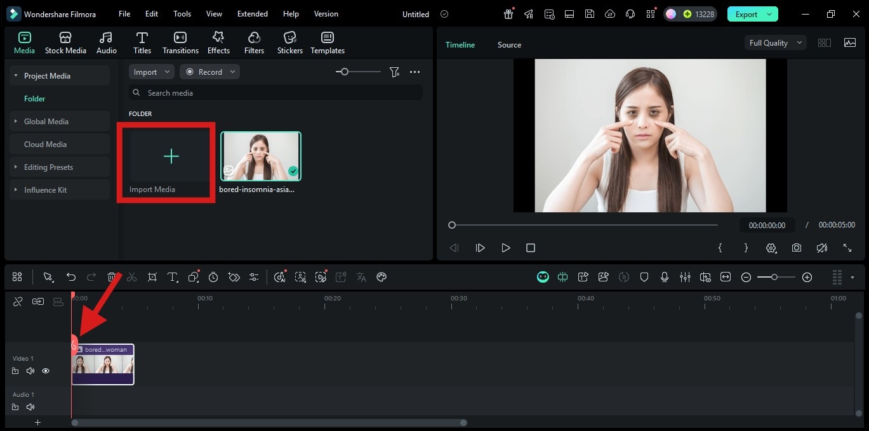Select the bored-insomnia-asia clip thumbnail
This screenshot has height=431, width=869.
click(260, 155)
